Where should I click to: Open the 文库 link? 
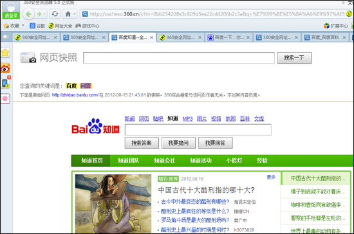pyautogui.click(x=259, y=118)
